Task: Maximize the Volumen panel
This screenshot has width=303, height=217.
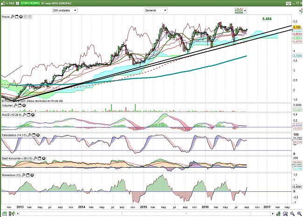Action: (20, 105)
